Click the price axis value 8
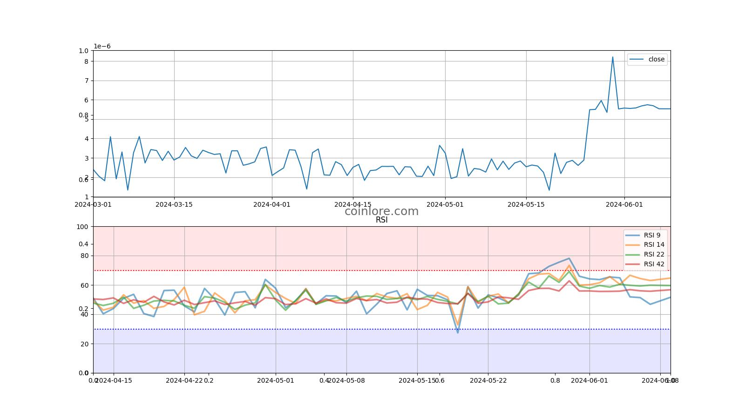745x419 pixels. [x=87, y=61]
